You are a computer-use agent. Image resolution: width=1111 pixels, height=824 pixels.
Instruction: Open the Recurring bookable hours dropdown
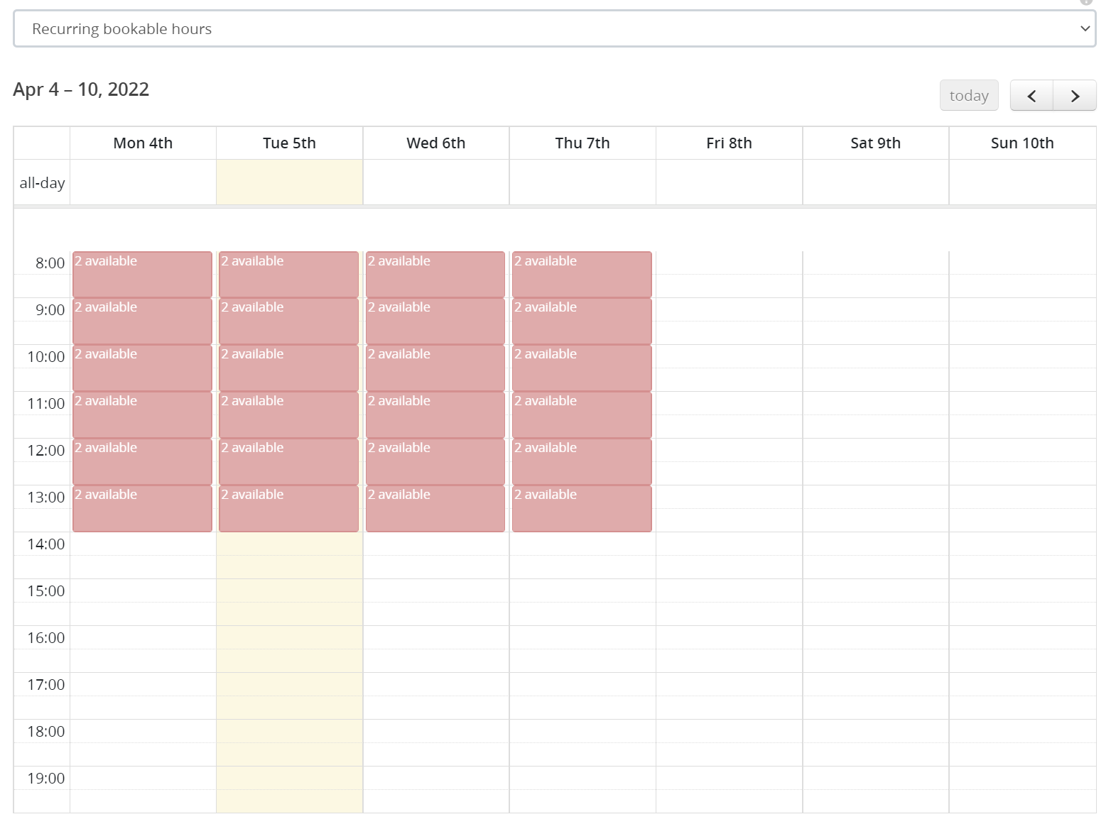click(x=554, y=29)
